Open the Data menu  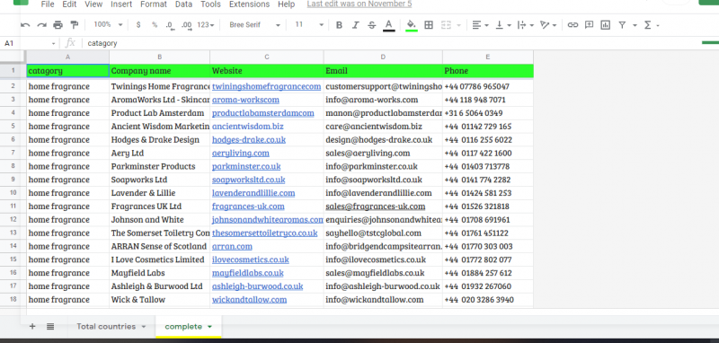point(184,4)
